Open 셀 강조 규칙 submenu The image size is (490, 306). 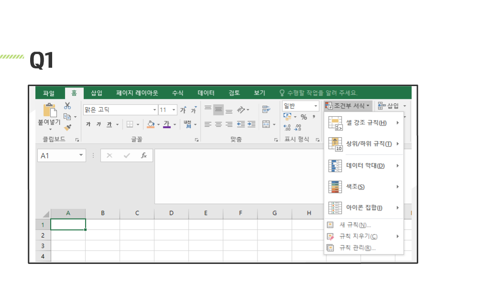coord(364,123)
